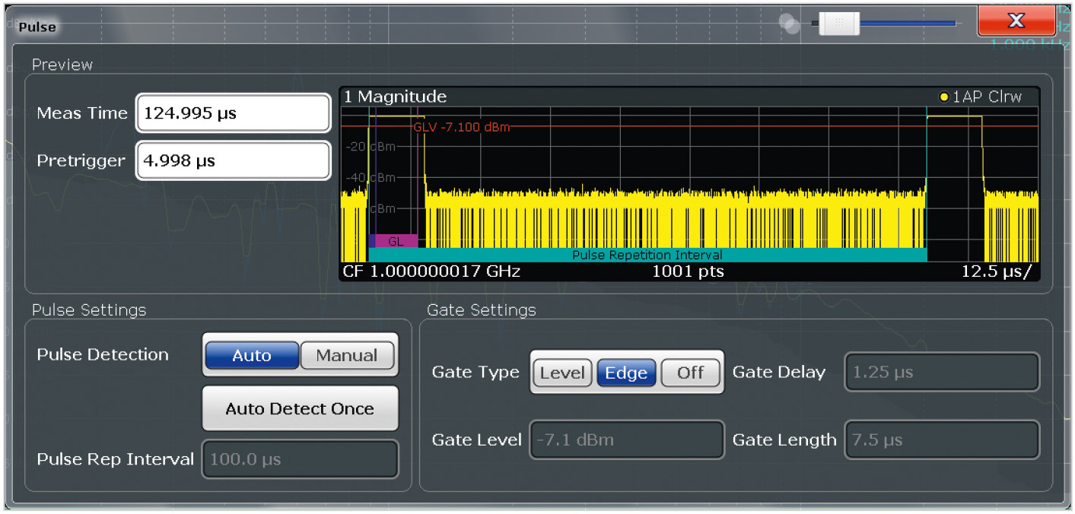
Task: Click the Gate Level field
Action: click(x=626, y=439)
